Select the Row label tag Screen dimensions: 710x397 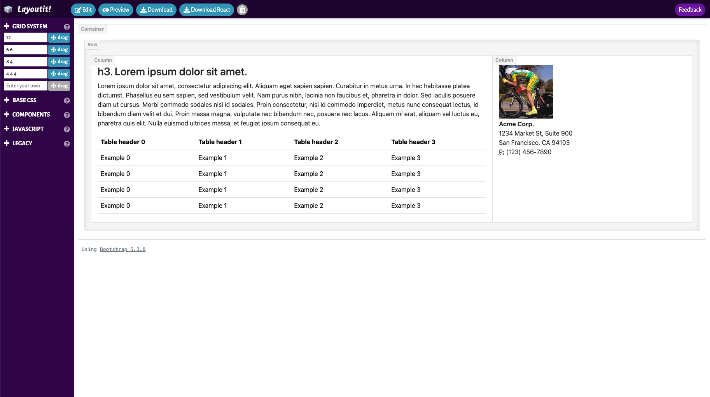(93, 45)
